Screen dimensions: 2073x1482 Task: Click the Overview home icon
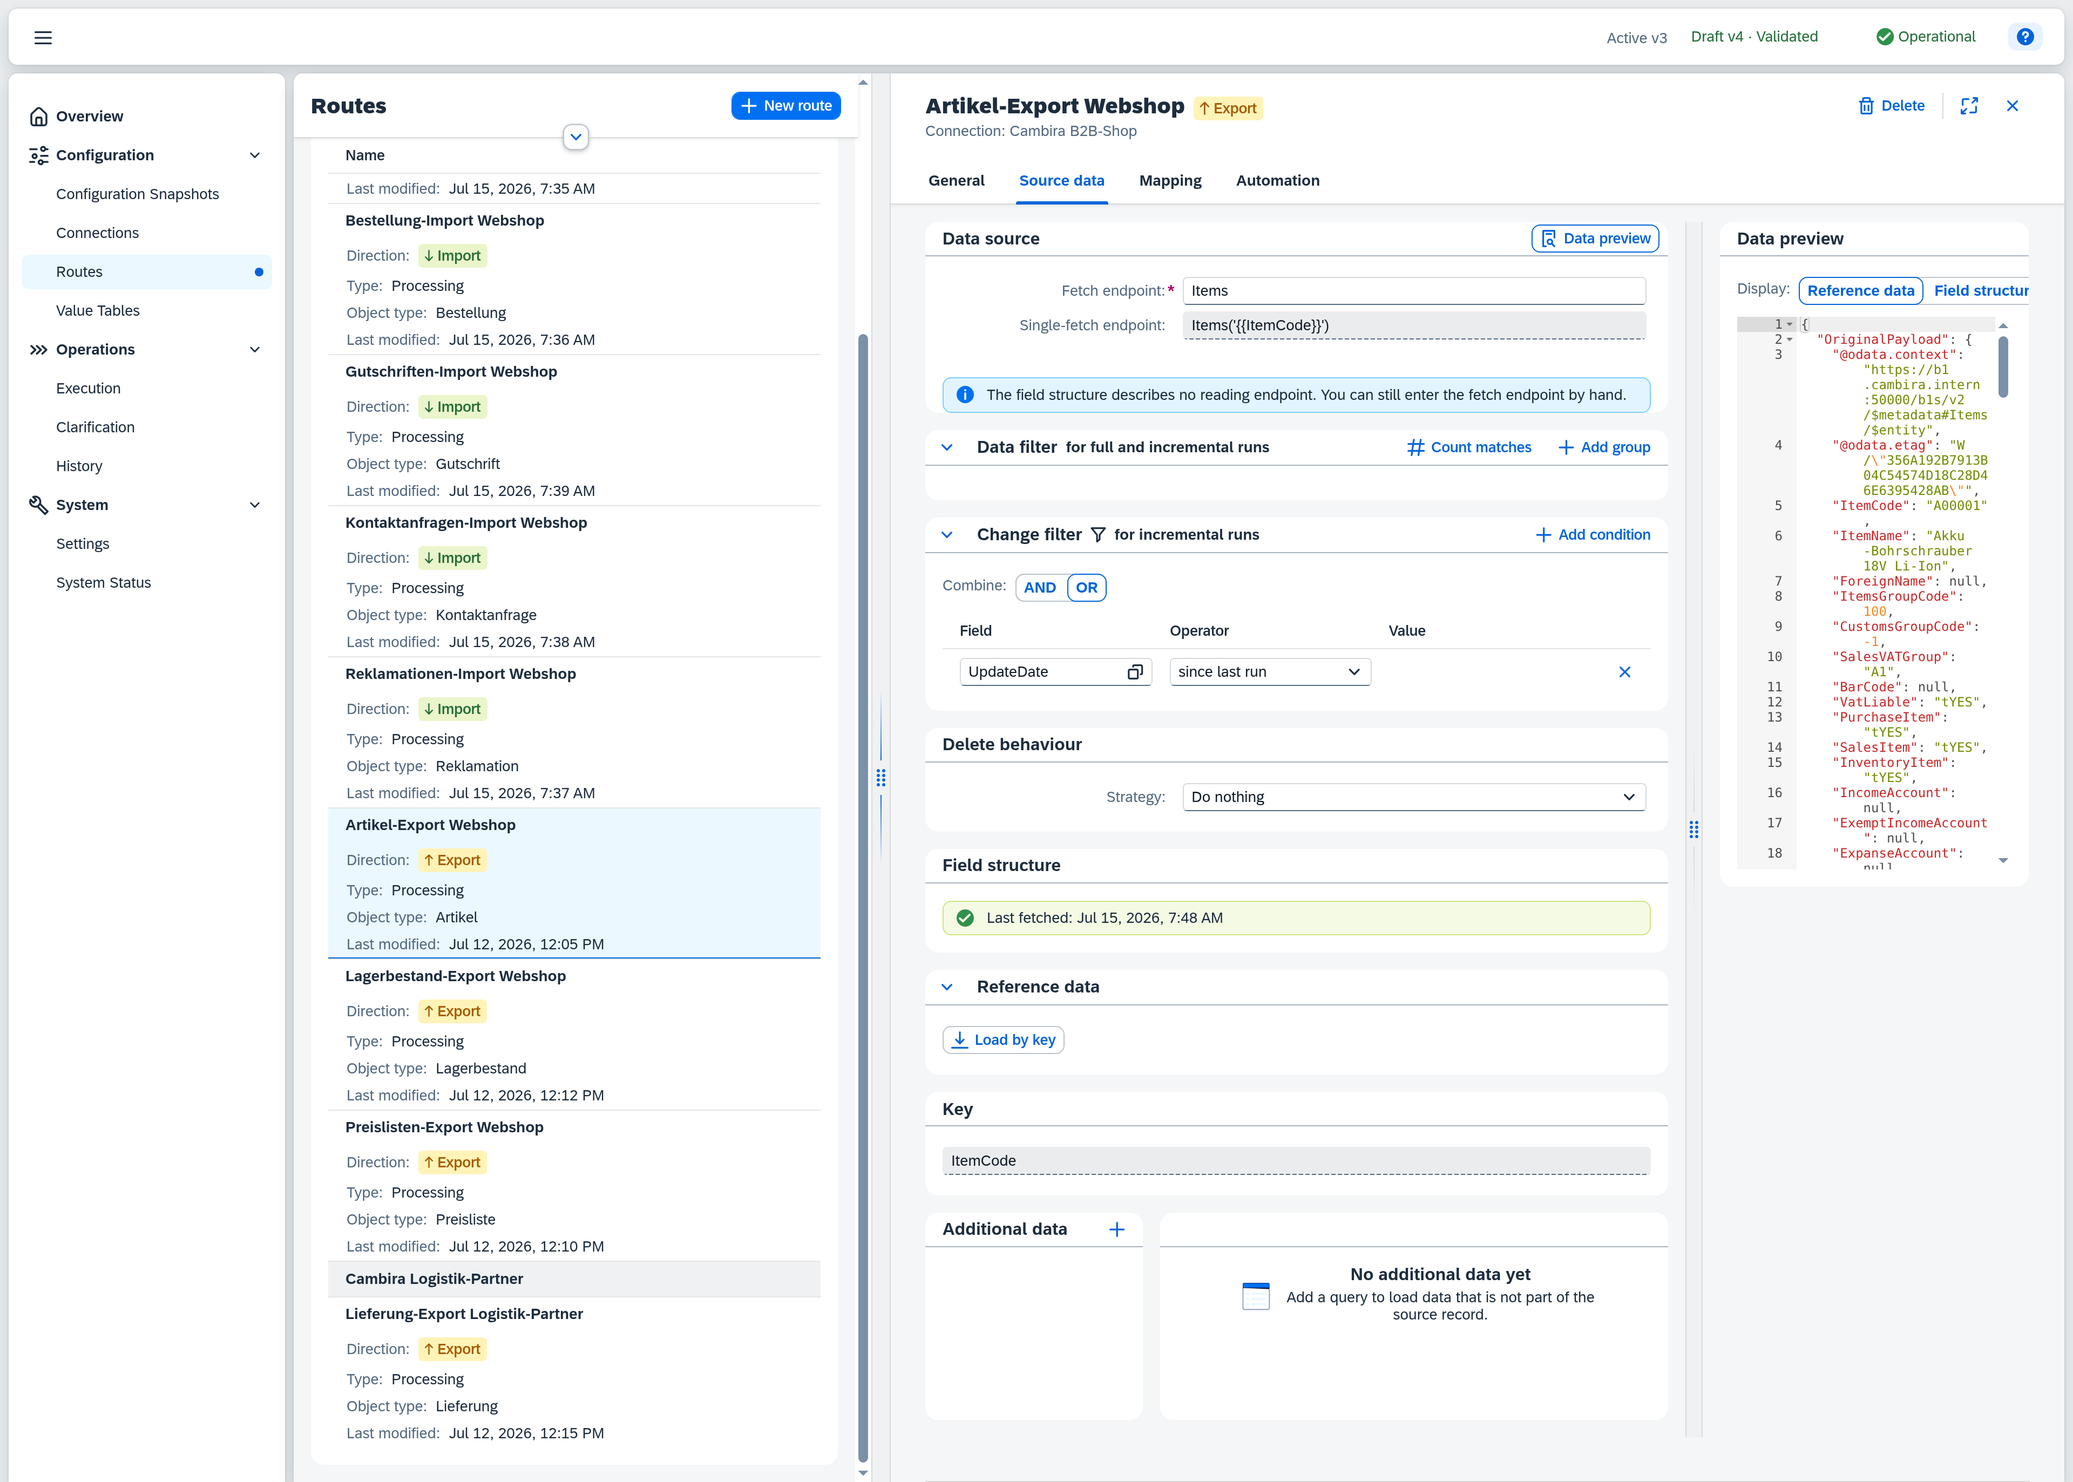coord(38,116)
